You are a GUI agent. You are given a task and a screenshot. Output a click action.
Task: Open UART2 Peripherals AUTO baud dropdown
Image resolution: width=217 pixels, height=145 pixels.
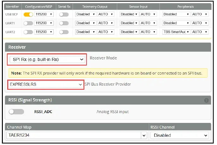pyautogui.click(x=200, y=32)
